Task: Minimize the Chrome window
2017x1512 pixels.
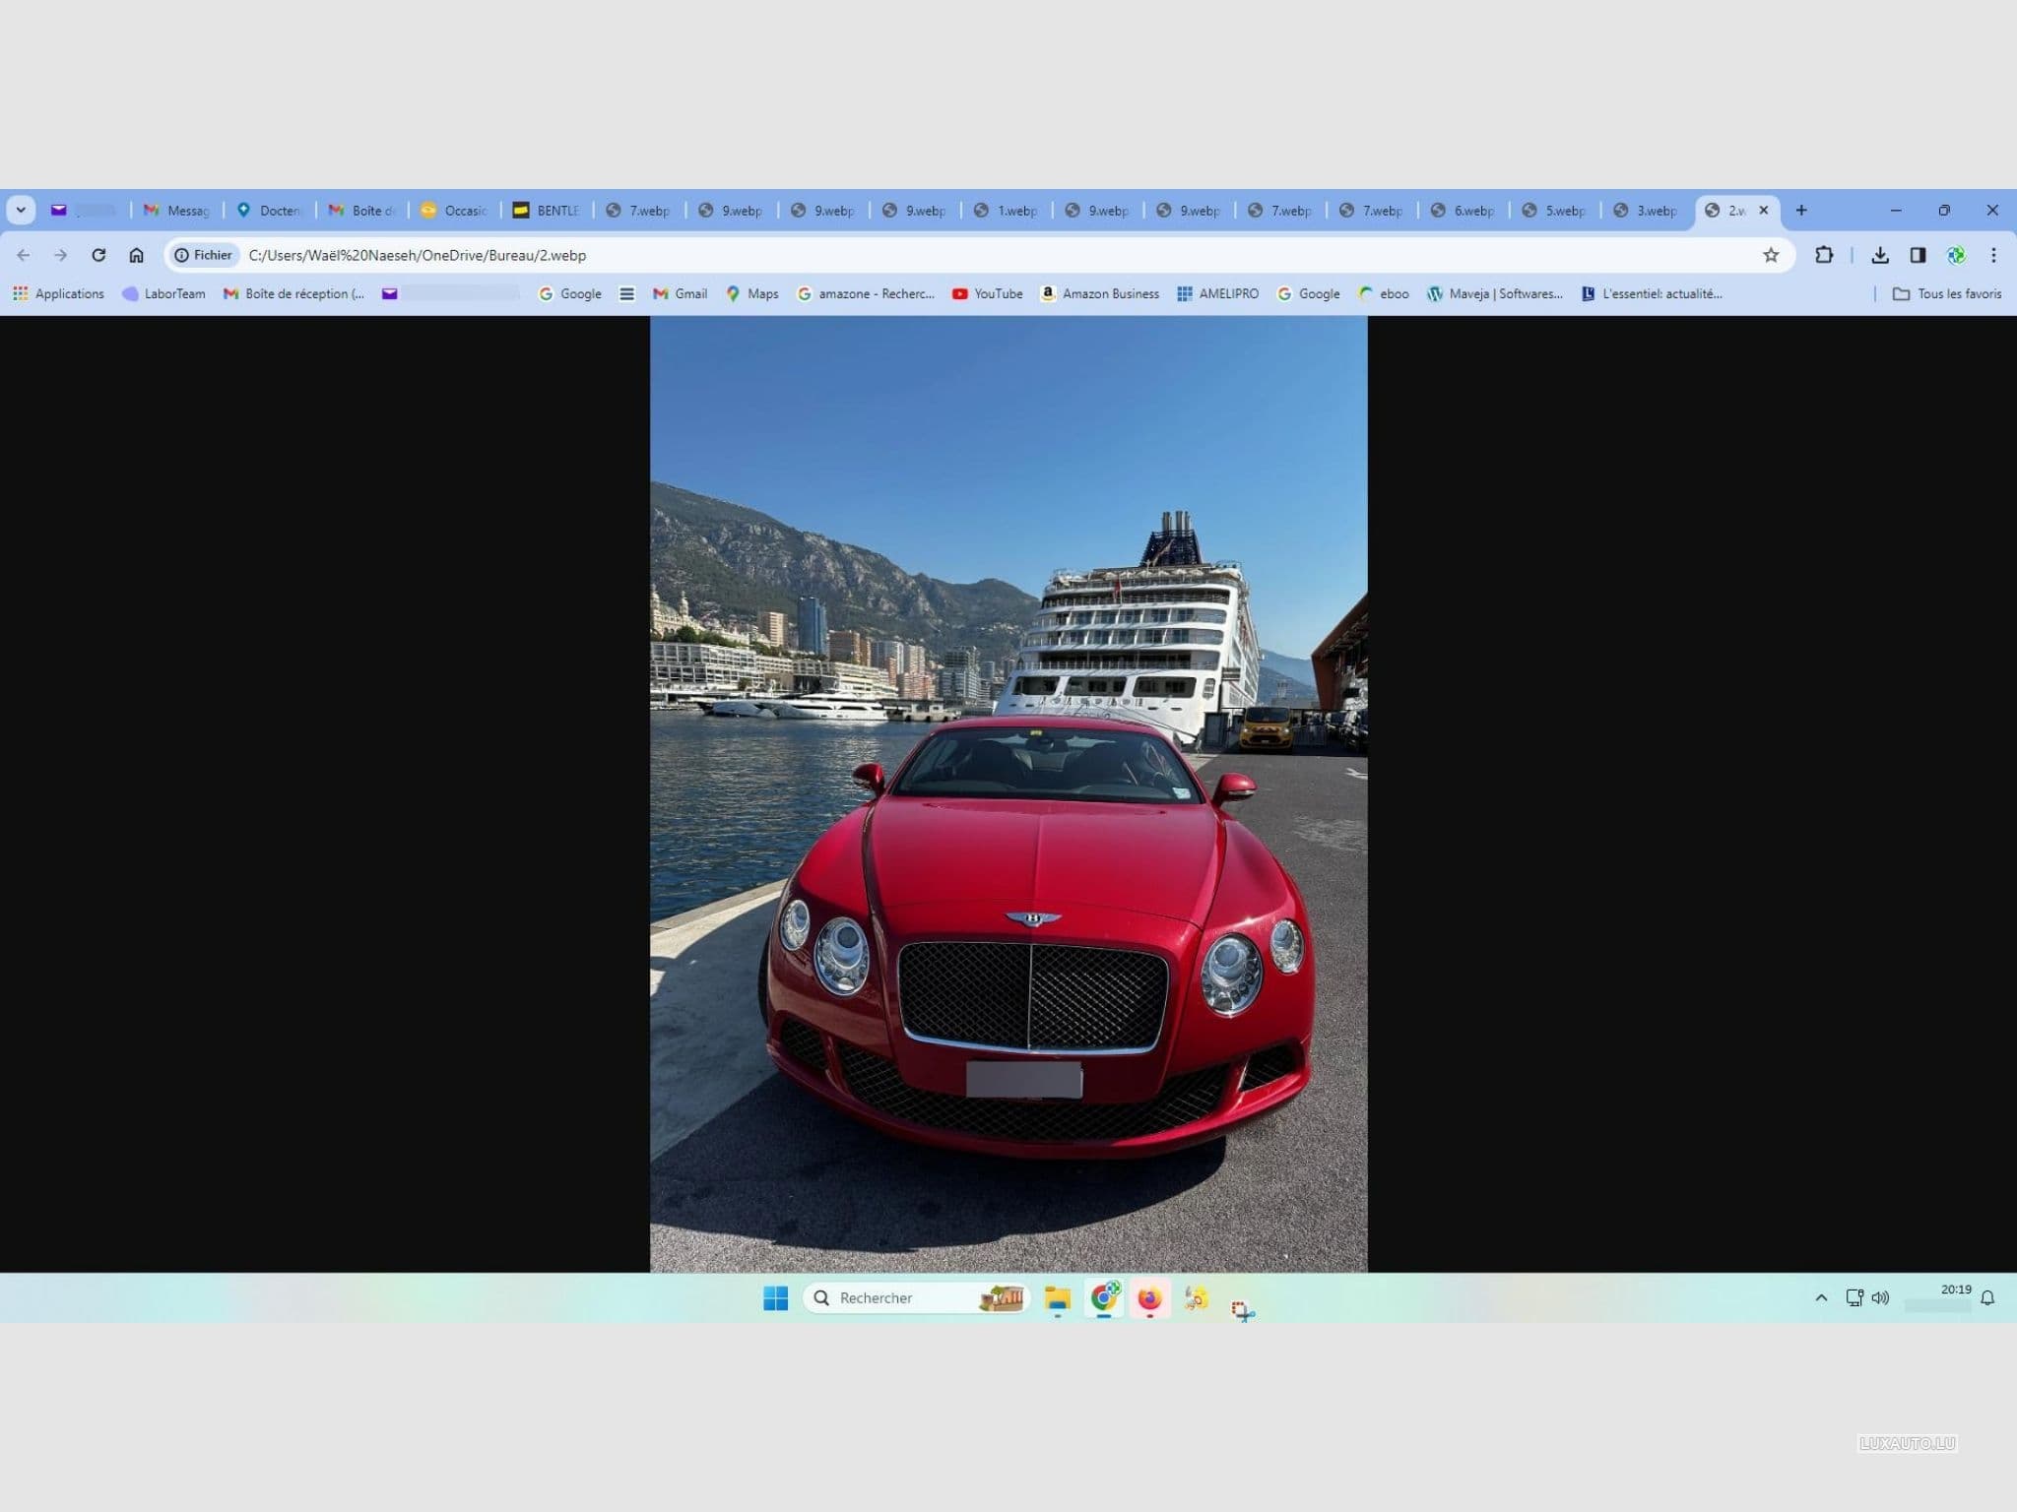Action: click(1896, 210)
